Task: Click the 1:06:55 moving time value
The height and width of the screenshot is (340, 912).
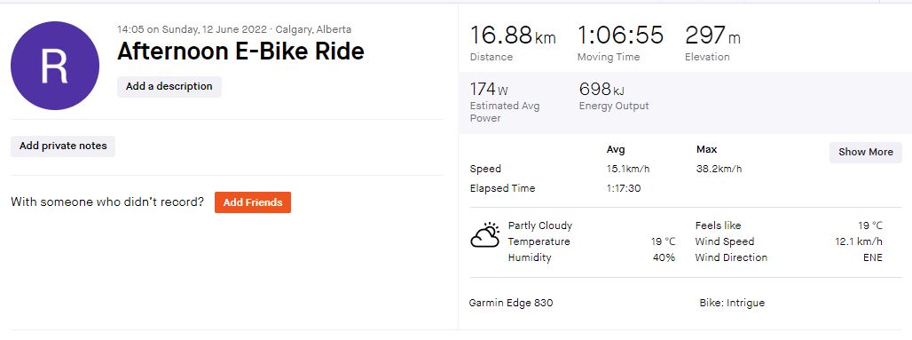Action: tap(620, 36)
